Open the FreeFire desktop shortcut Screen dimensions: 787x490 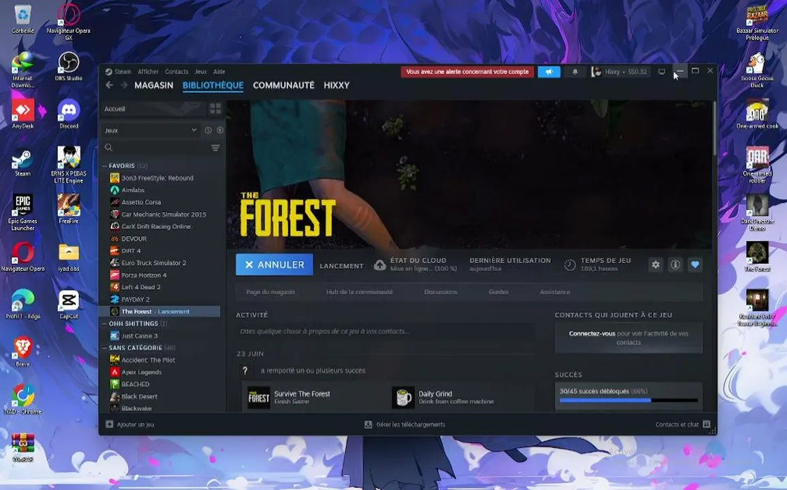coord(69,209)
